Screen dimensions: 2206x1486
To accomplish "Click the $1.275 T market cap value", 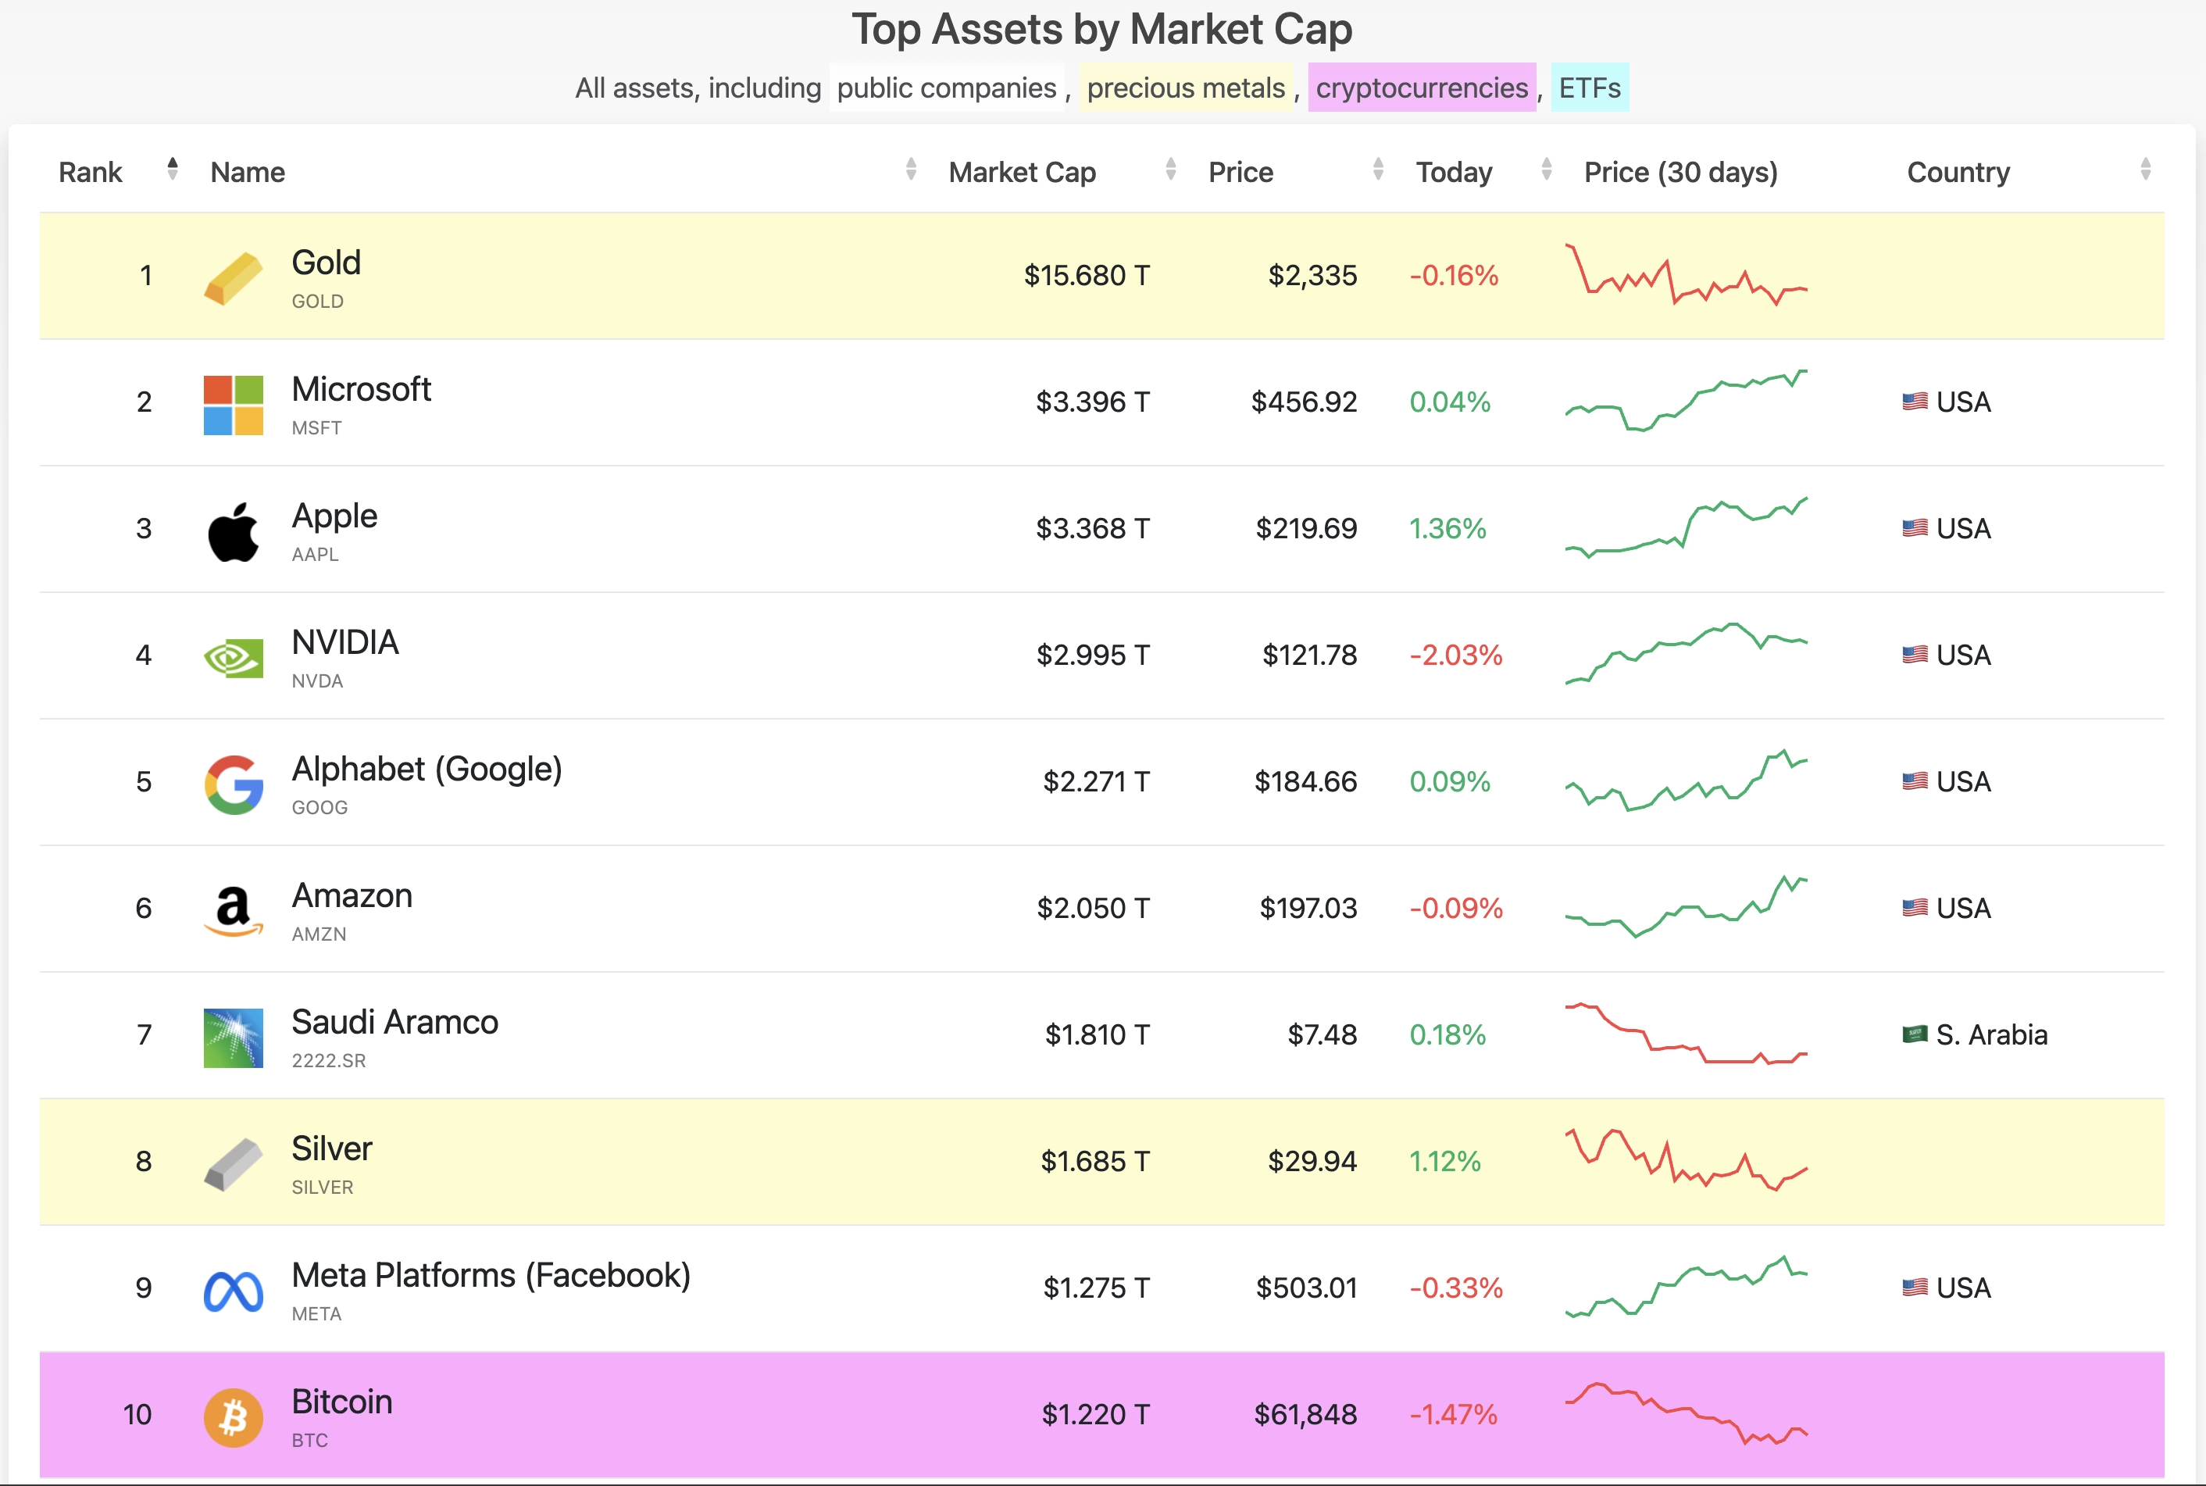I will point(1095,1288).
